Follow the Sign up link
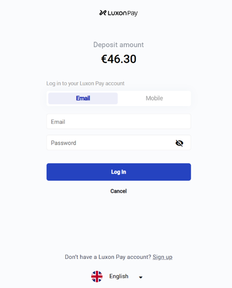Image resolution: width=232 pixels, height=288 pixels. [162, 257]
